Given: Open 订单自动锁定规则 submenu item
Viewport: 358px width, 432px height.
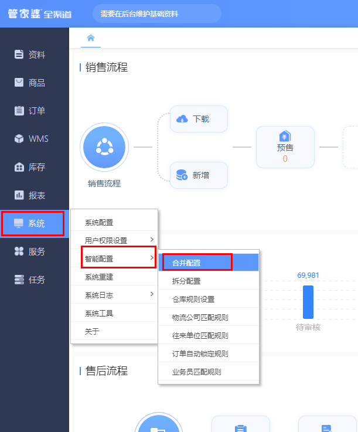Looking at the screenshot, I should tap(209, 353).
